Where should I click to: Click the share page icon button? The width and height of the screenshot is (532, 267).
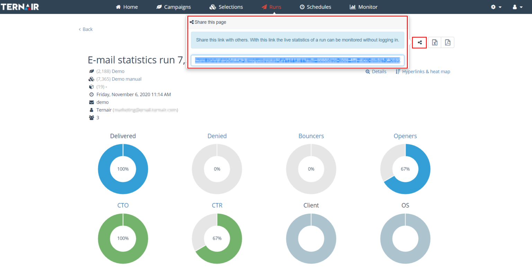419,42
